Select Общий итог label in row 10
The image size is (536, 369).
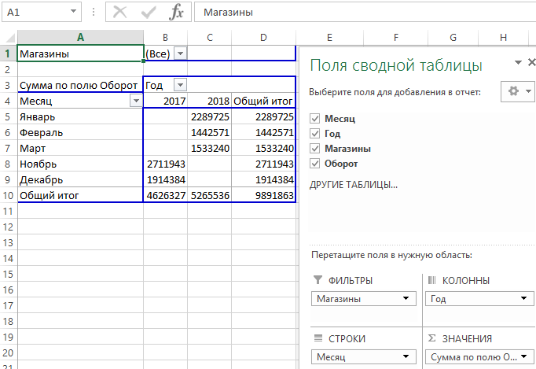(x=80, y=195)
